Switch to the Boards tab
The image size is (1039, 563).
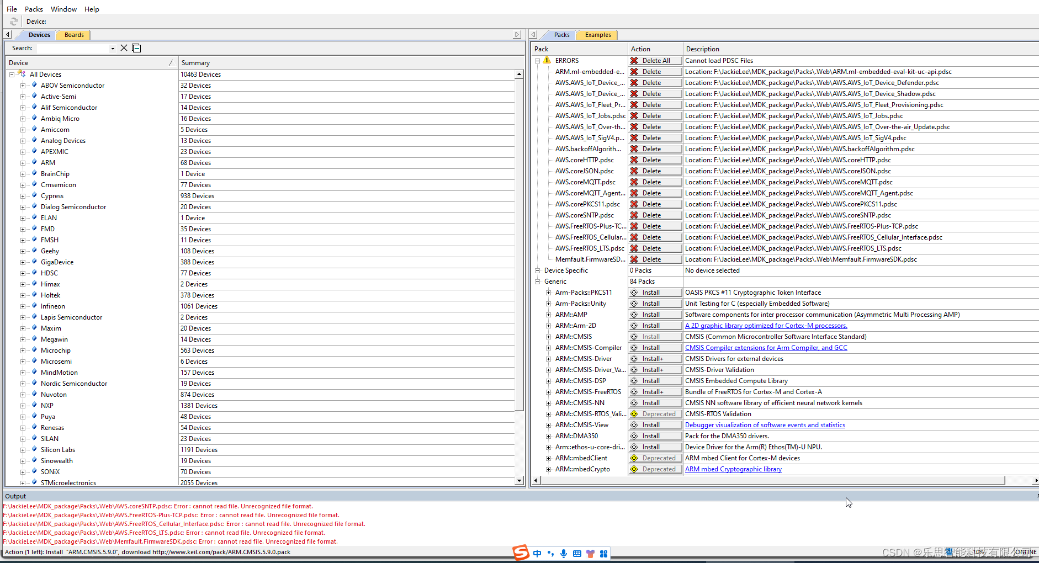coord(74,35)
